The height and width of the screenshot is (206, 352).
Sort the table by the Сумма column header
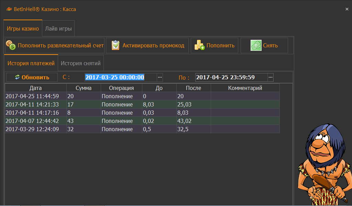point(84,88)
